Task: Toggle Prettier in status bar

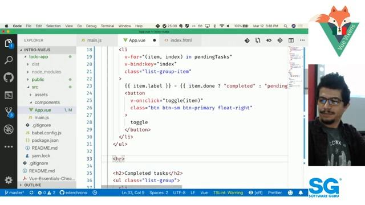Action: tap(275, 192)
